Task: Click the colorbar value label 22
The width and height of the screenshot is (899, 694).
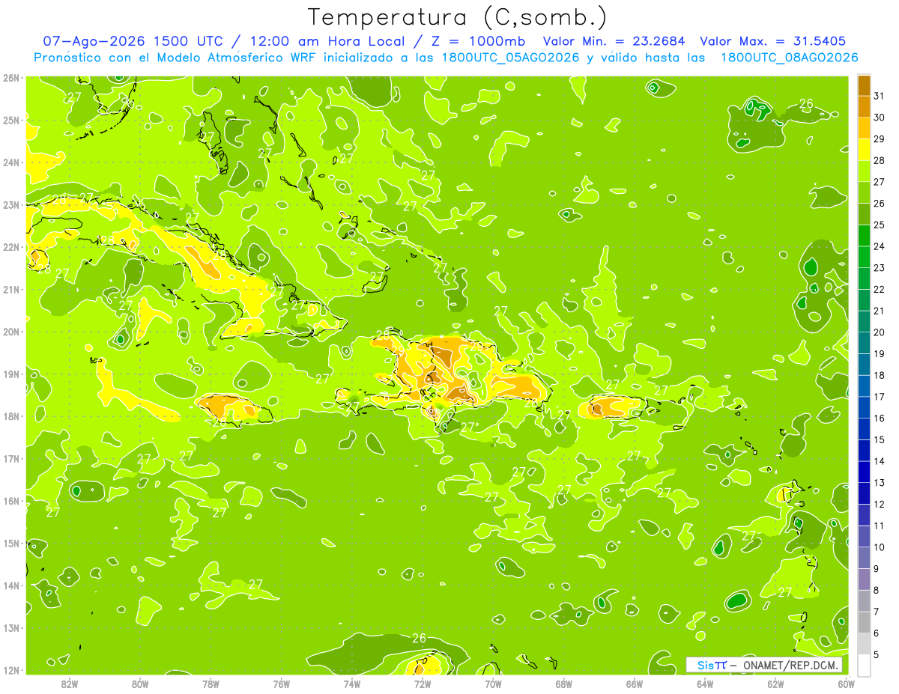Action: coord(880,289)
